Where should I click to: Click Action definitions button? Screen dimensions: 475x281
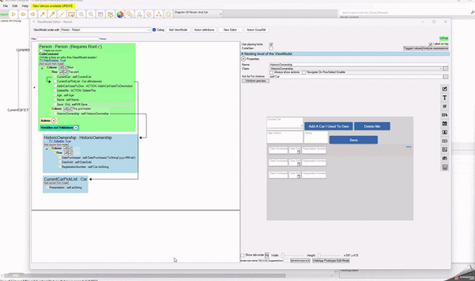pos(204,30)
